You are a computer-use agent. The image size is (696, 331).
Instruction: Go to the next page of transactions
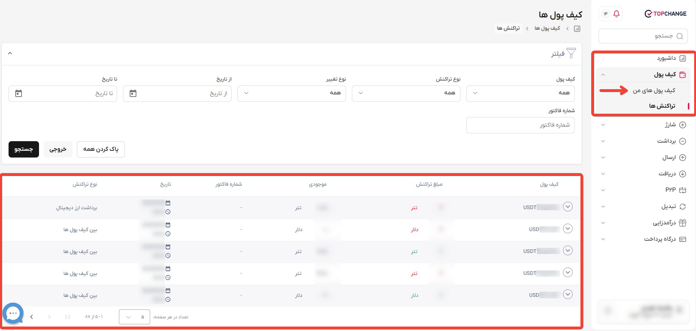[32, 317]
